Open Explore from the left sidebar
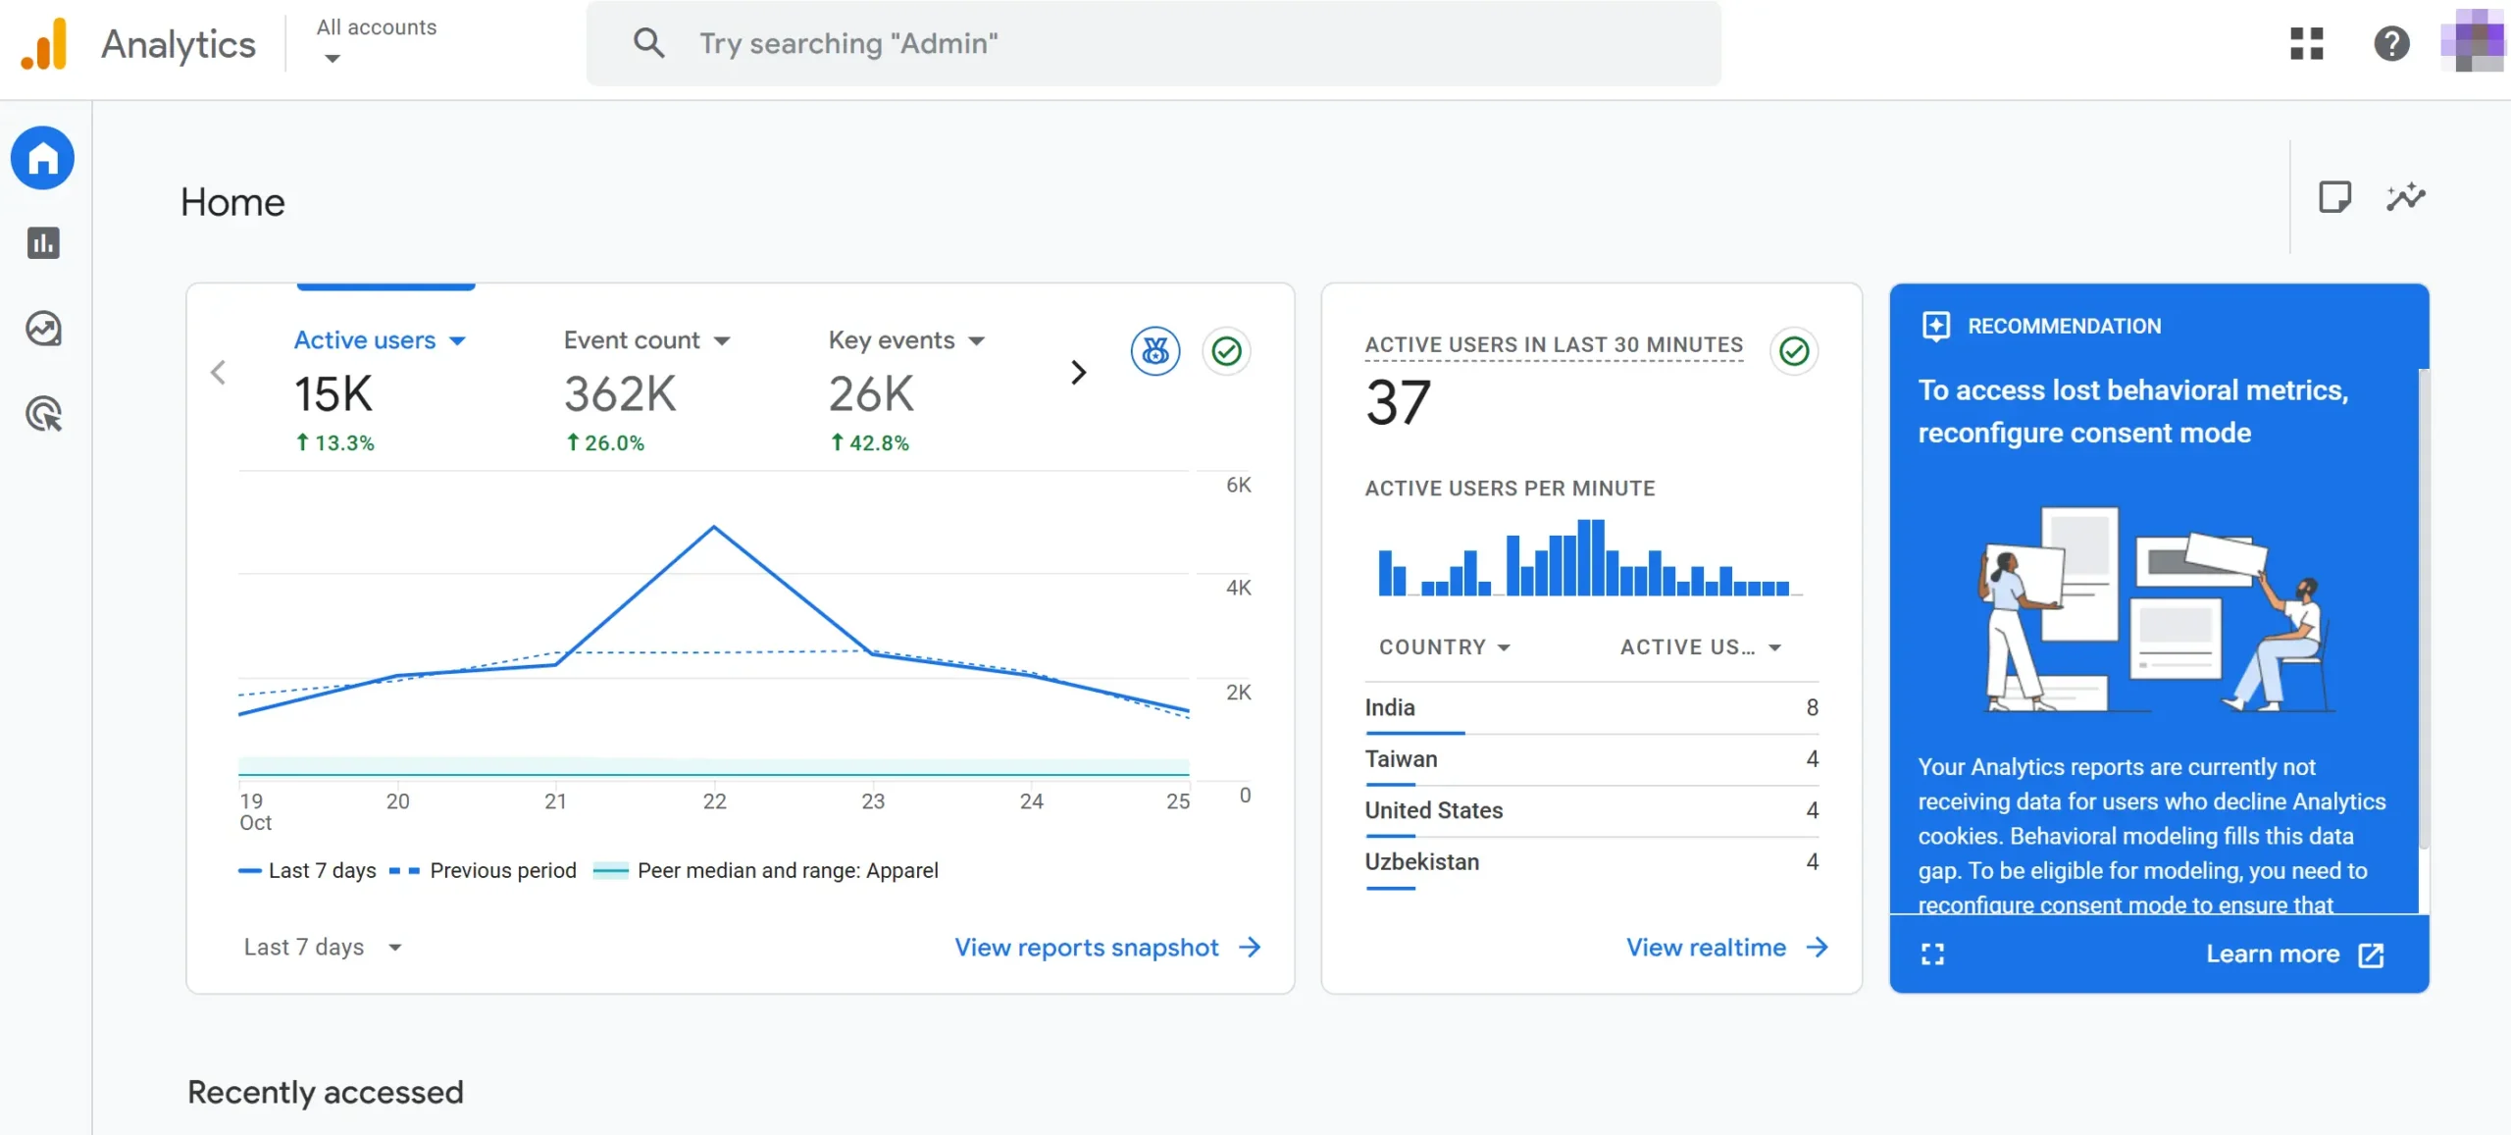 (42, 330)
